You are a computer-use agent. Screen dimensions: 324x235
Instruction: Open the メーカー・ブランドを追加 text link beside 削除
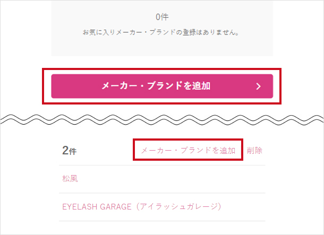click(x=188, y=151)
